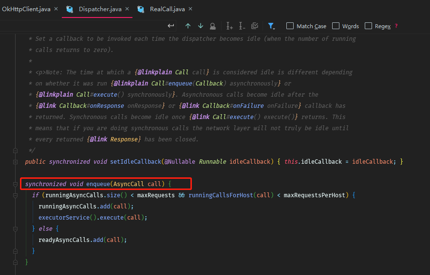This screenshot has height=275, width=430.
Task: Enable the Regex checkbox
Action: 369,26
